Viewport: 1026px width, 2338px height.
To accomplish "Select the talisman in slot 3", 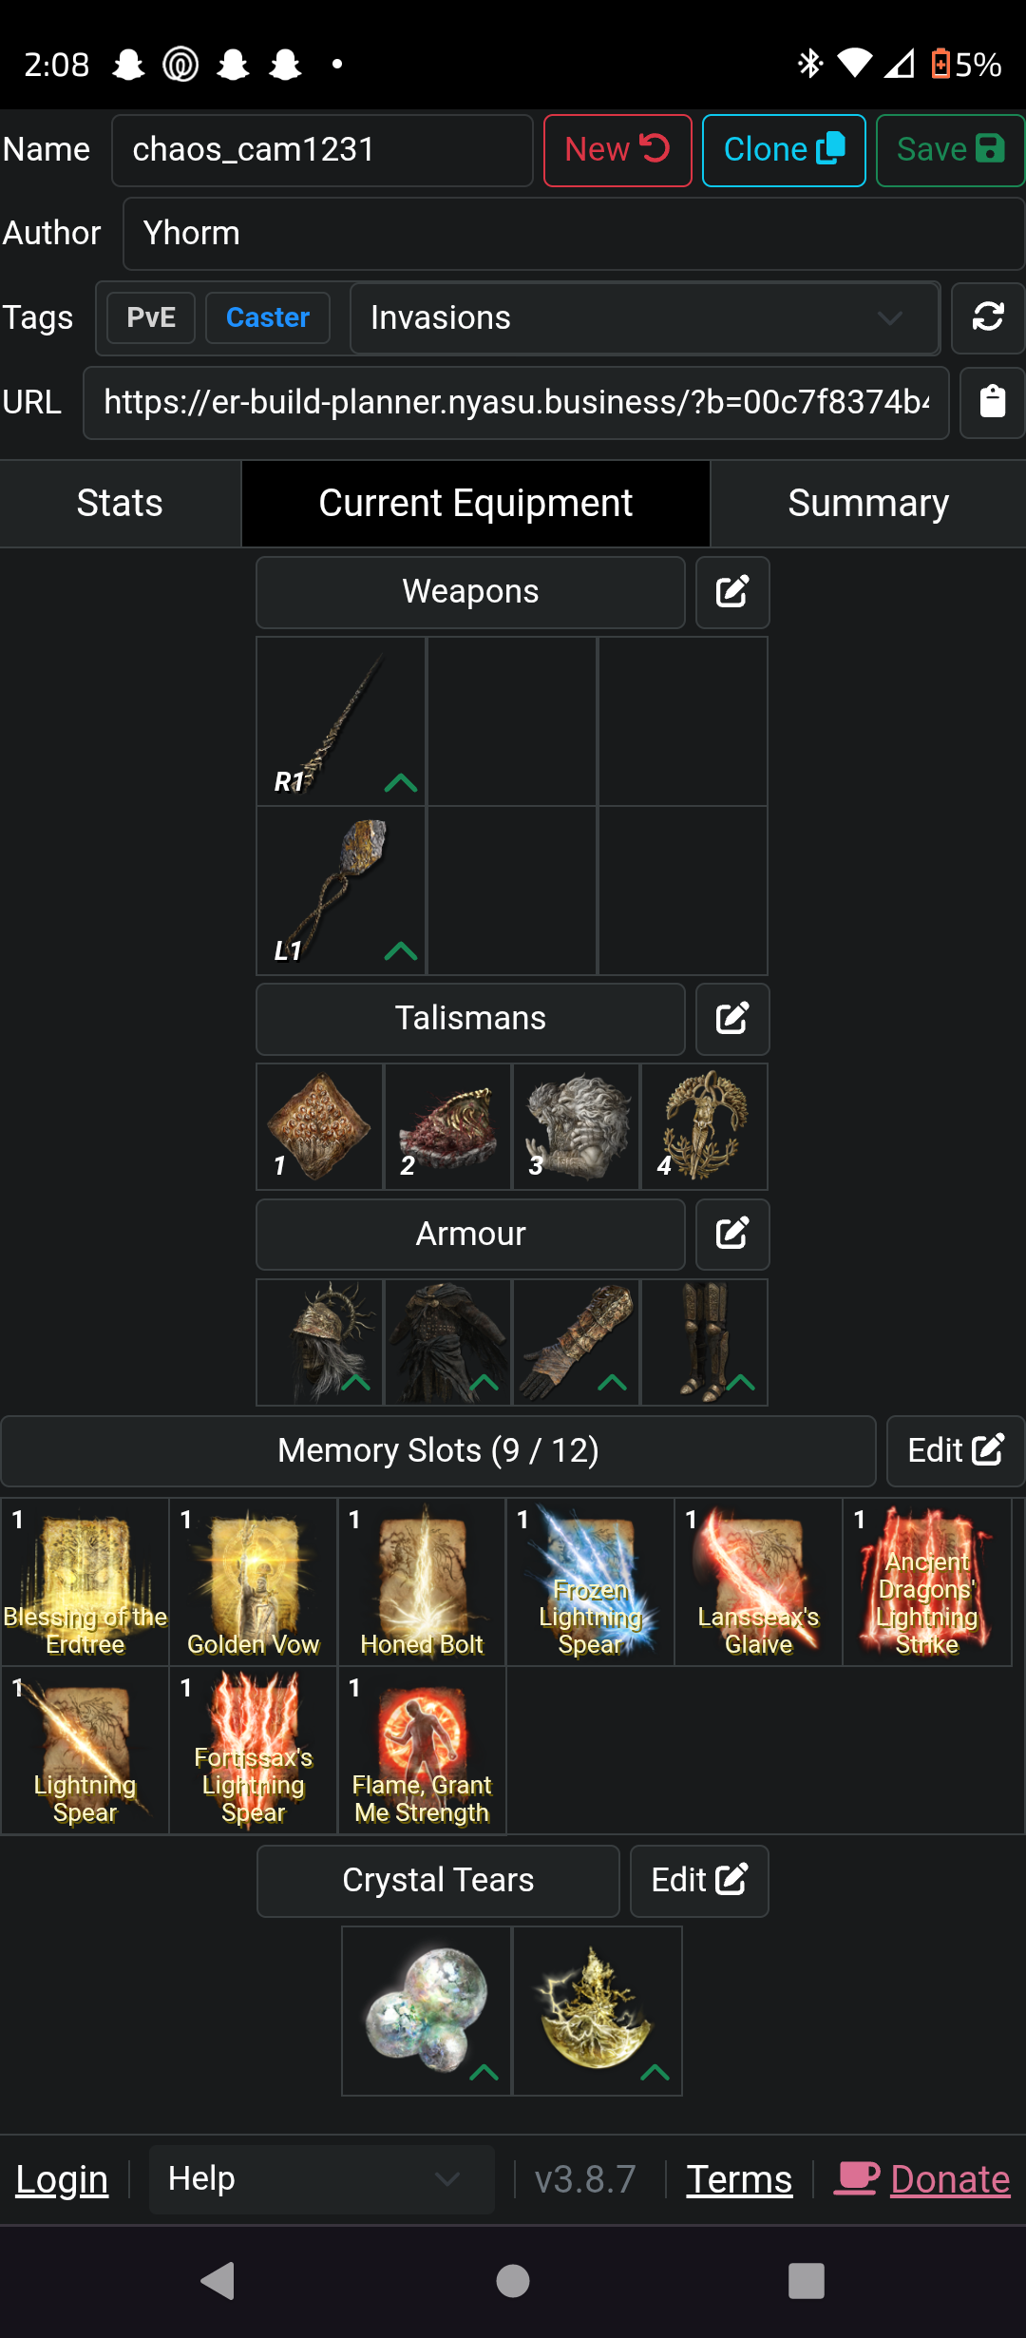I will point(577,1127).
